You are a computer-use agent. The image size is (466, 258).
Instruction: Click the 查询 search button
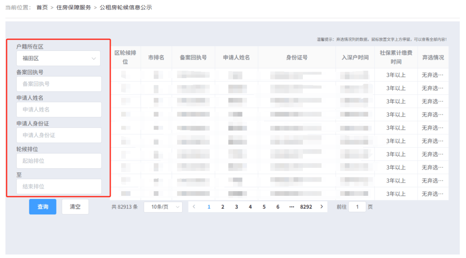(x=42, y=207)
